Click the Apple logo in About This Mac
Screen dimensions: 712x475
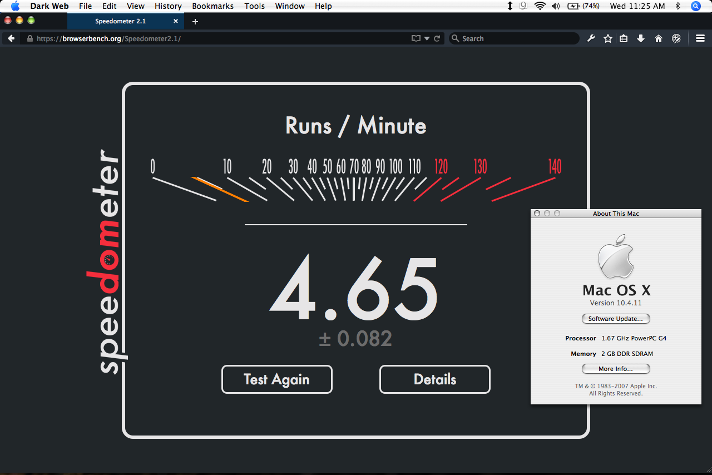(x=616, y=256)
